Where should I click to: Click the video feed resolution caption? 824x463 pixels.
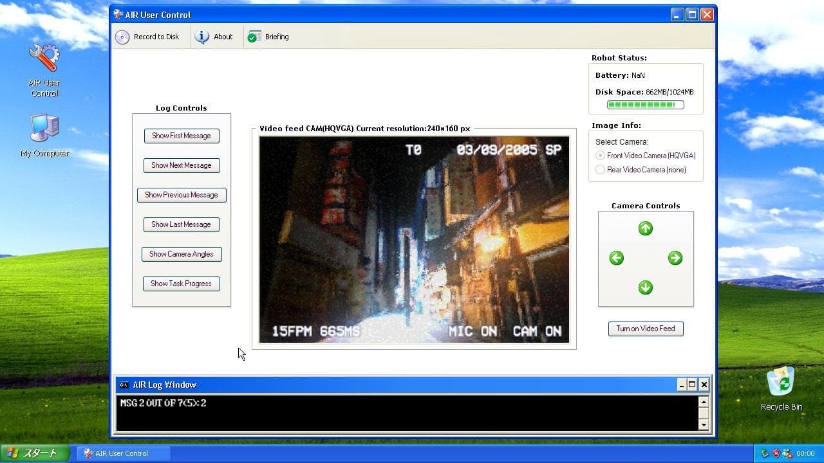[x=364, y=129]
